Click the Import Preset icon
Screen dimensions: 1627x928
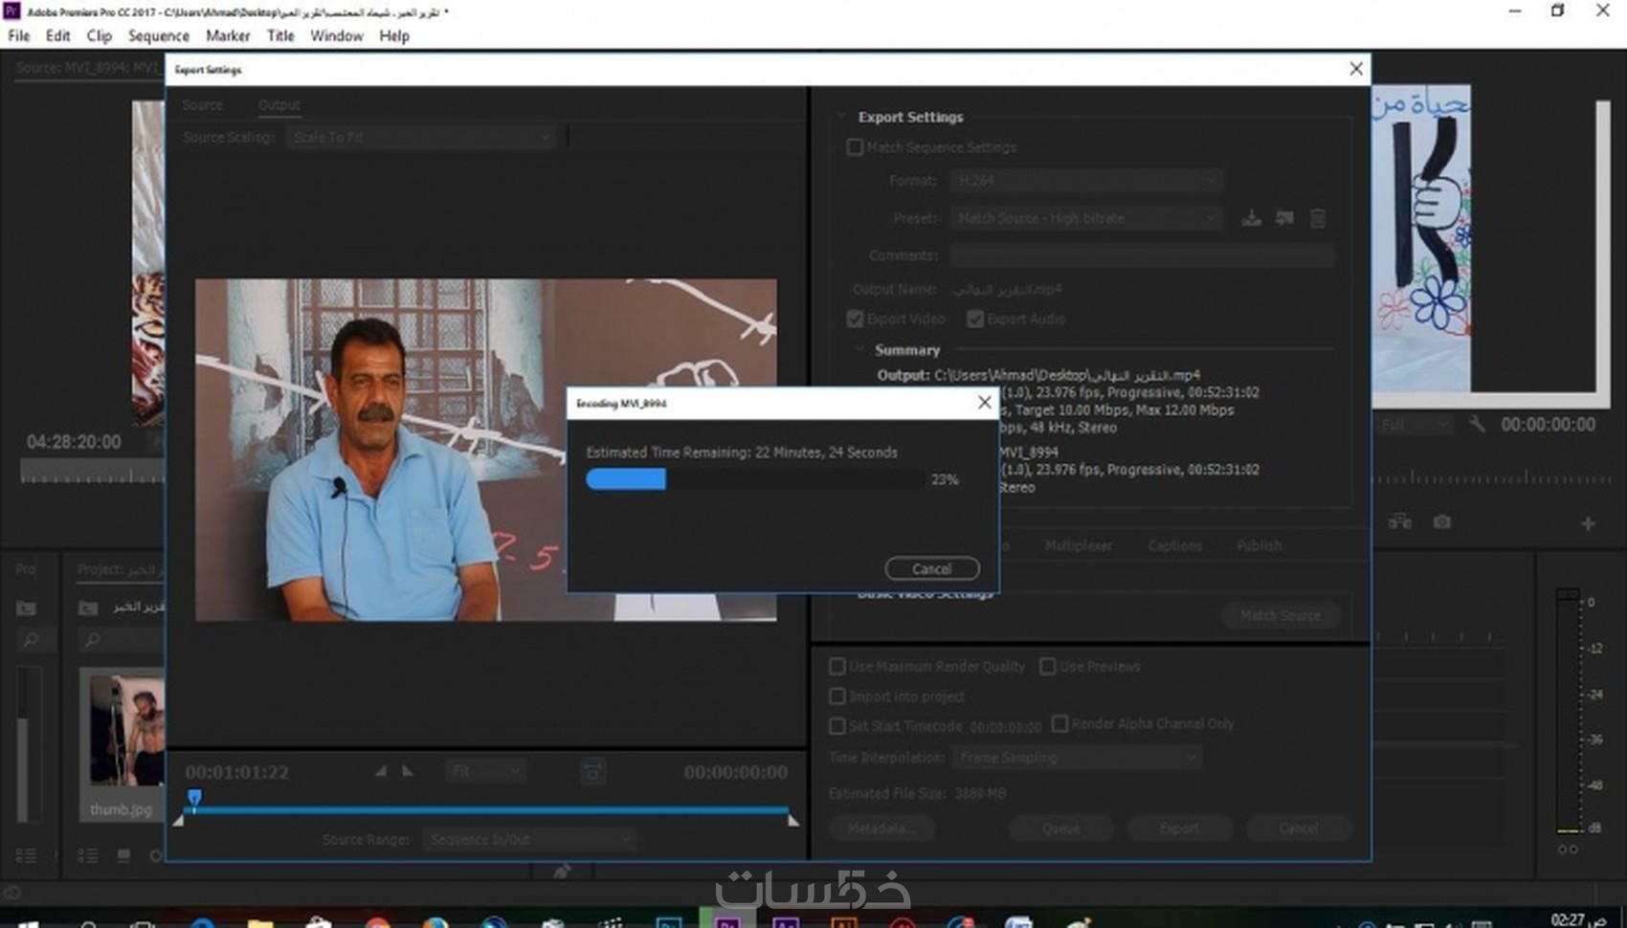click(1284, 218)
